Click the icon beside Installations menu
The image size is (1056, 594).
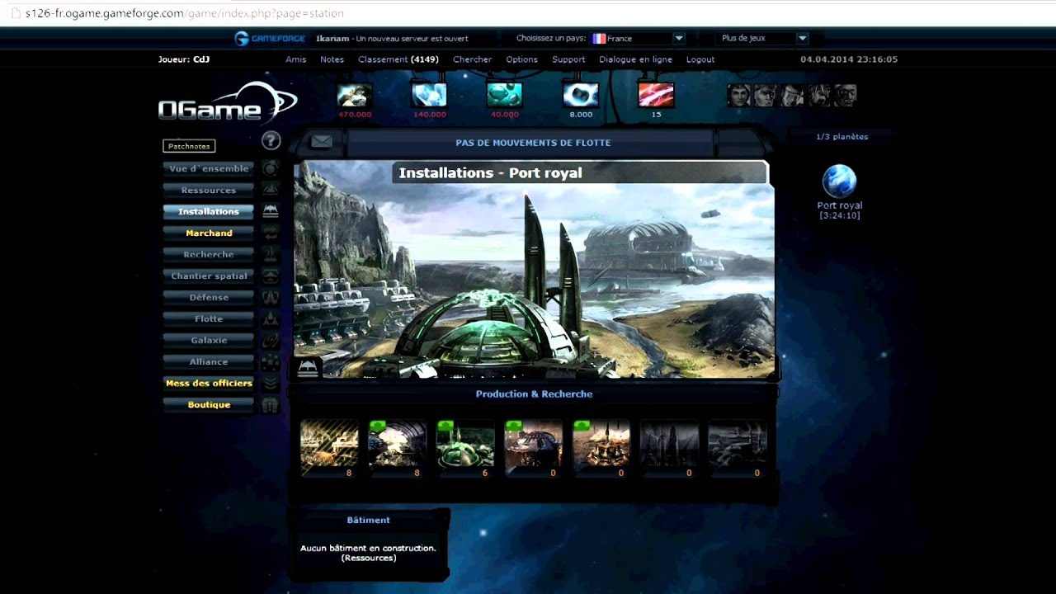pyautogui.click(x=270, y=211)
